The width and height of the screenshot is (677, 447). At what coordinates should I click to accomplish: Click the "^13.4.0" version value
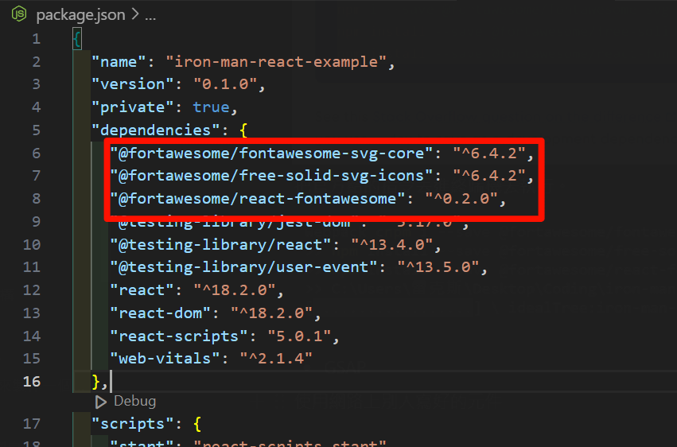(392, 245)
